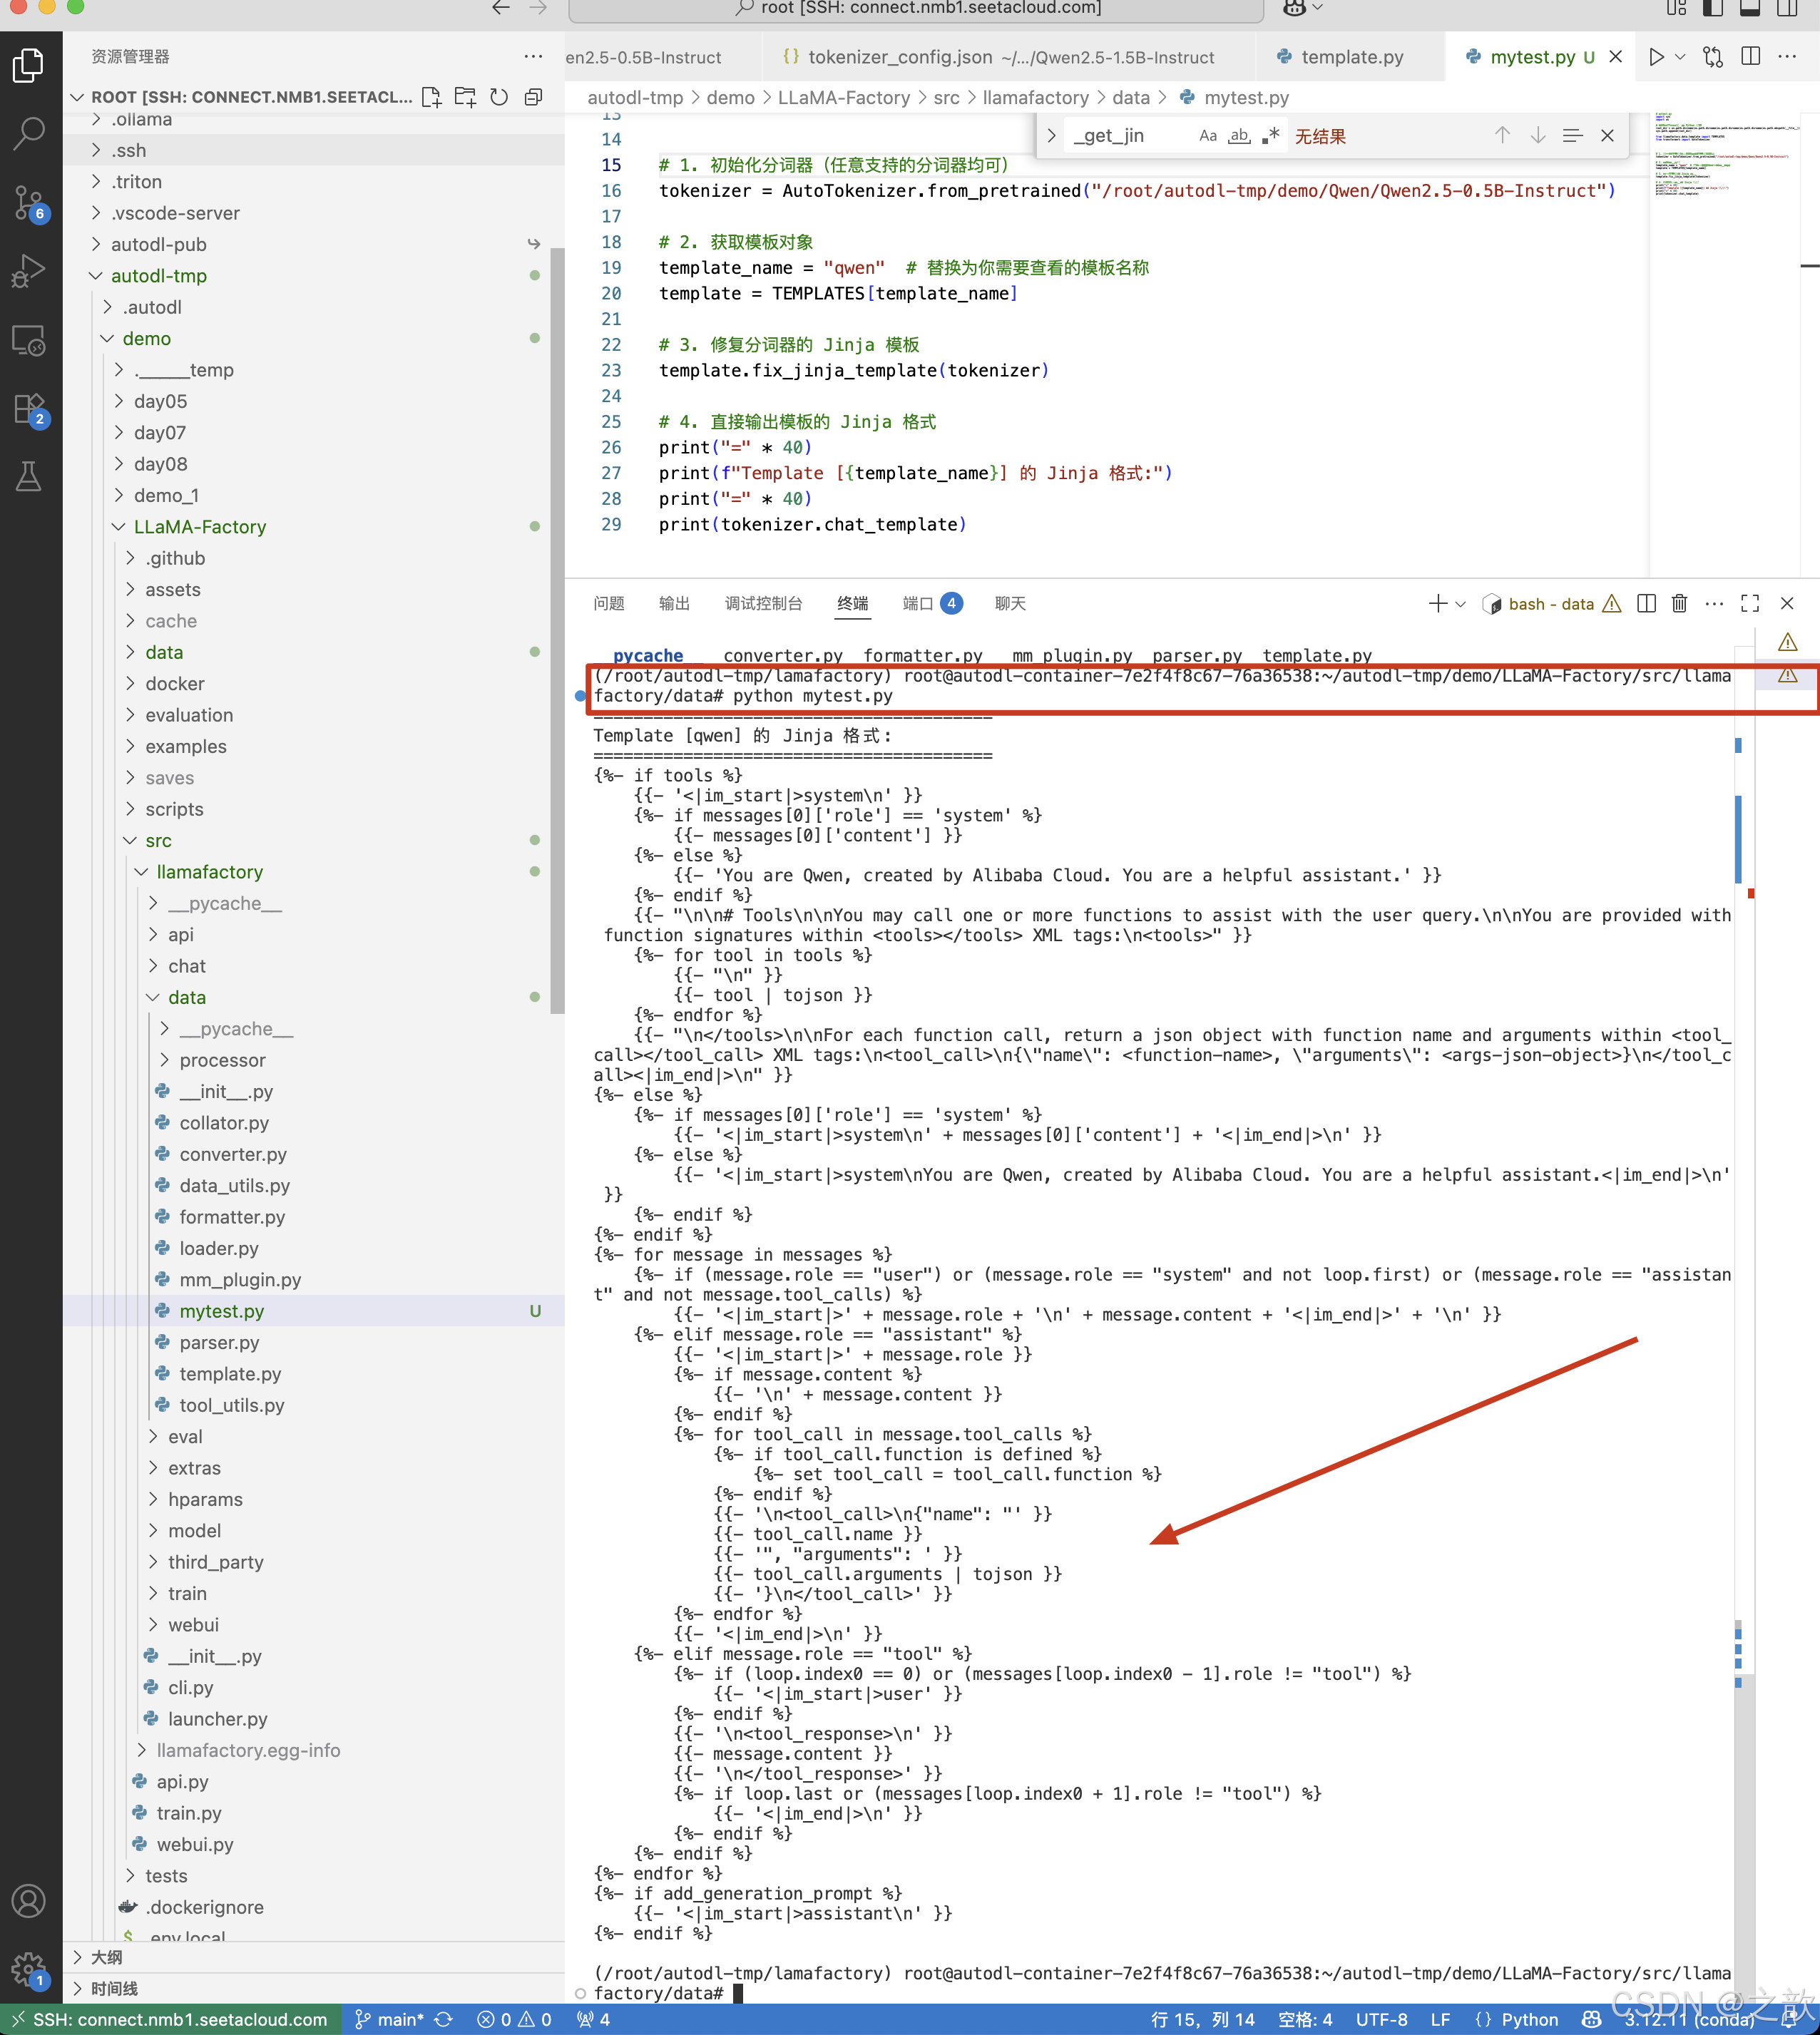Add a new terminal with plus icon
Viewport: 1820px width, 2035px height.
point(1437,603)
